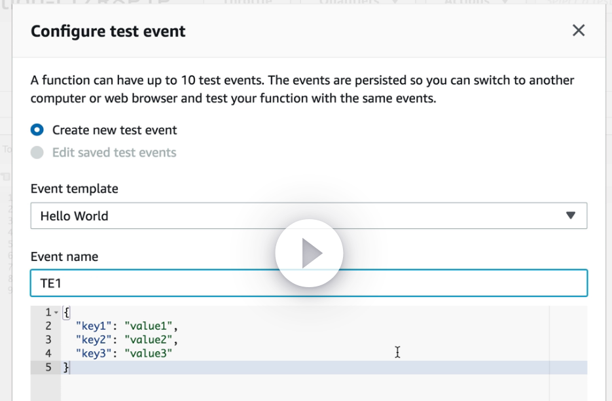Click line number 2 in the editor gutter

(x=48, y=326)
